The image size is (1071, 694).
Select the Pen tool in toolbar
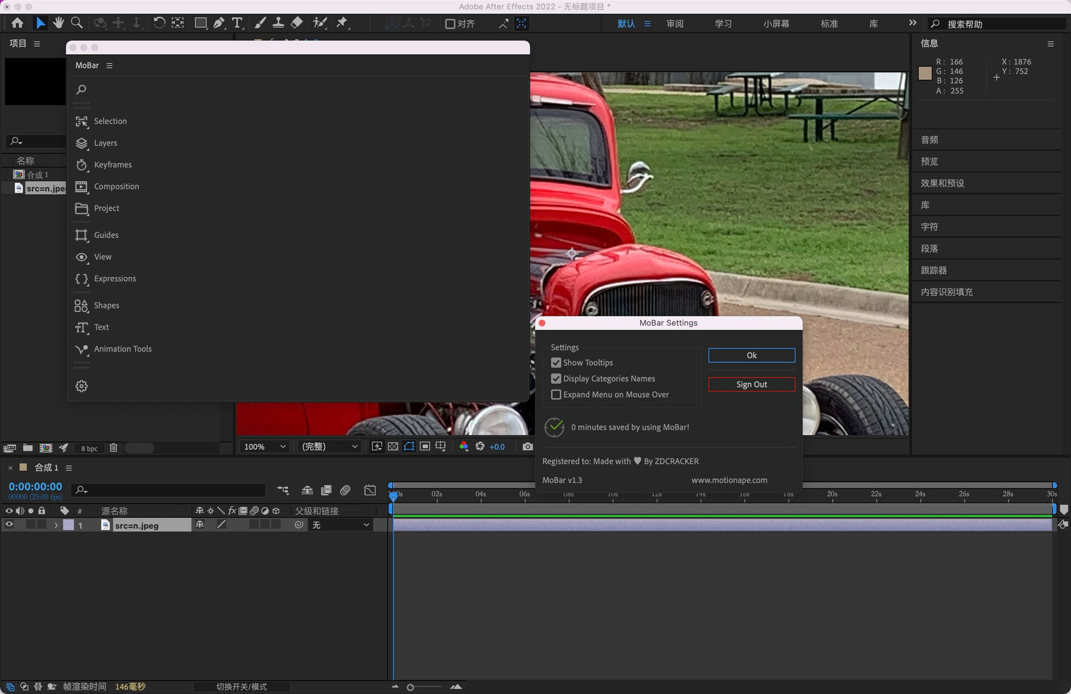click(x=219, y=23)
